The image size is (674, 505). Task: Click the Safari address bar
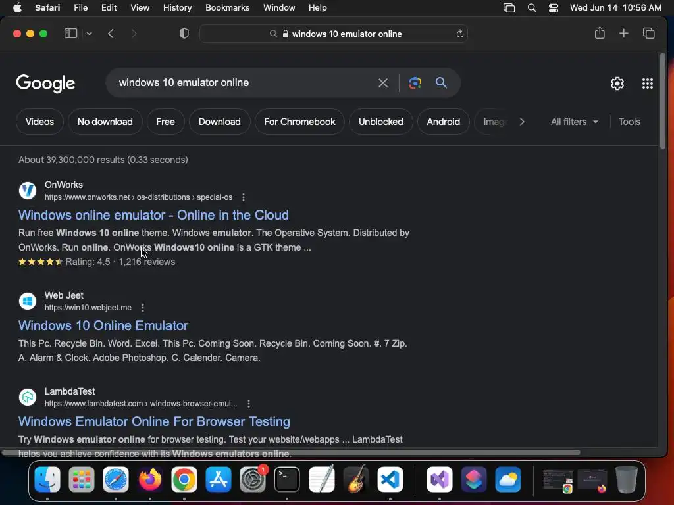pyautogui.click(x=334, y=34)
